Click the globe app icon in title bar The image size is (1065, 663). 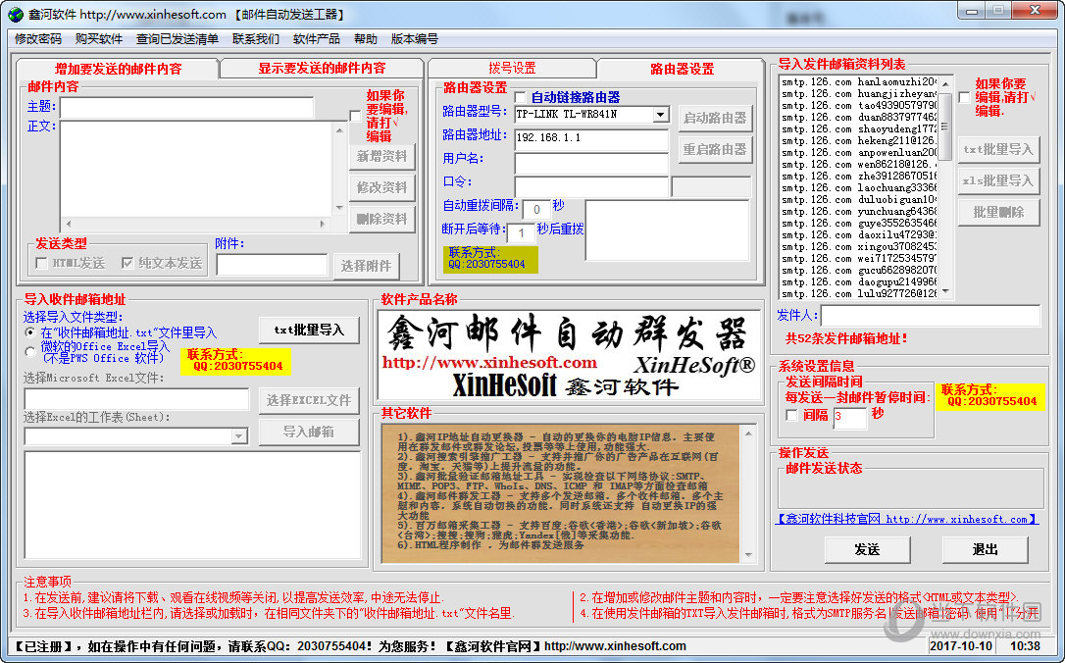coord(15,15)
